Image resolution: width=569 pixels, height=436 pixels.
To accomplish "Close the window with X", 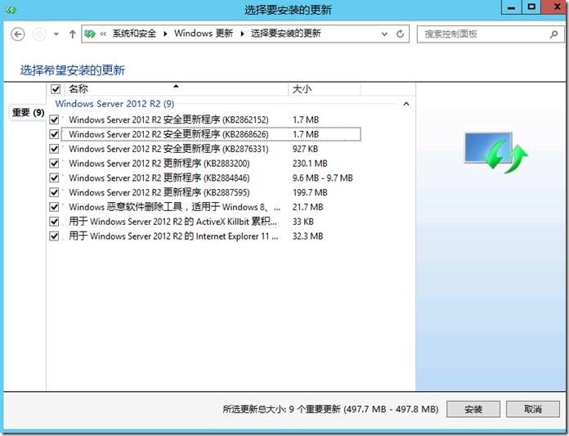I will click(x=555, y=7).
